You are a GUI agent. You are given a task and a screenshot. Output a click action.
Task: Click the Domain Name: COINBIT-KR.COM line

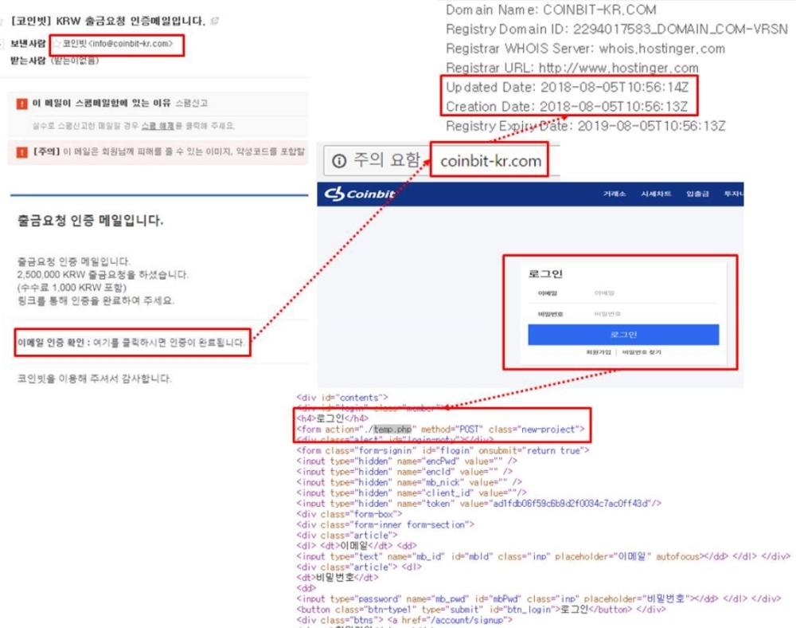[551, 10]
